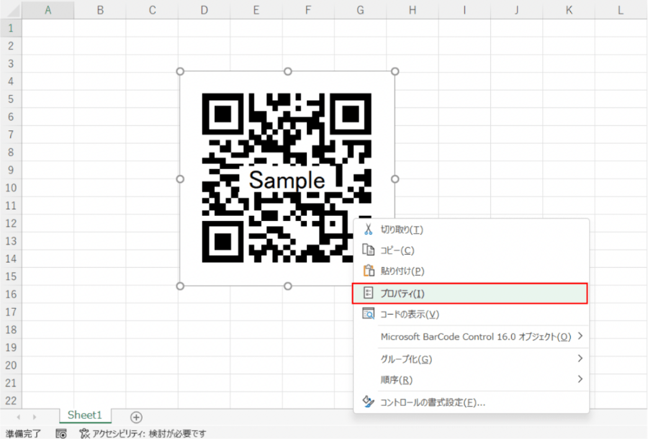This screenshot has width=648, height=439.
Task: Click the middle-right resize handle of barcode
Action: coord(395,178)
